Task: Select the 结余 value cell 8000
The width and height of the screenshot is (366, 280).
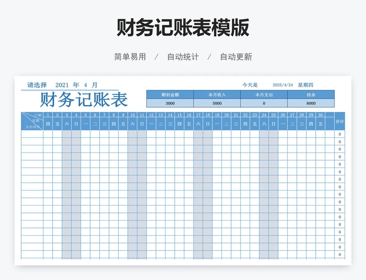Action: pos(311,103)
